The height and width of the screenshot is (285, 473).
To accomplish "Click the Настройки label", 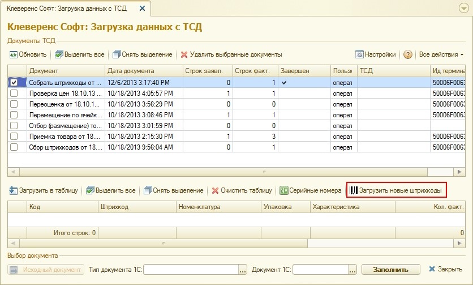I will [x=380, y=55].
